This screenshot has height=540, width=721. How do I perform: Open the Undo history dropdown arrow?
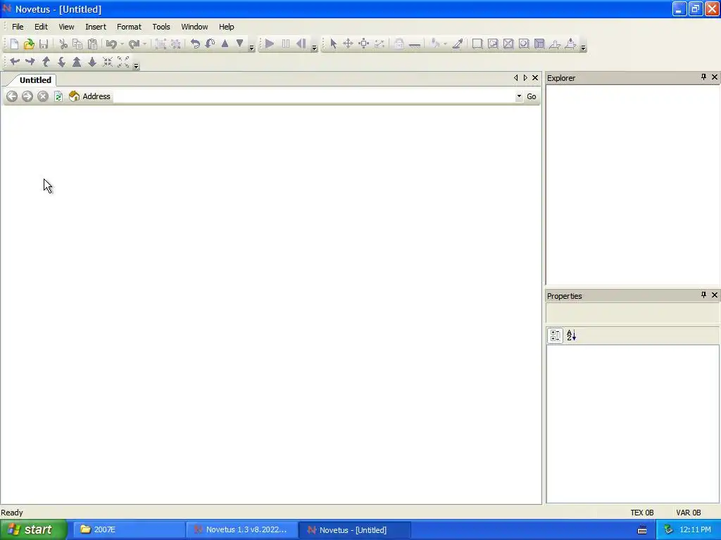[123, 44]
